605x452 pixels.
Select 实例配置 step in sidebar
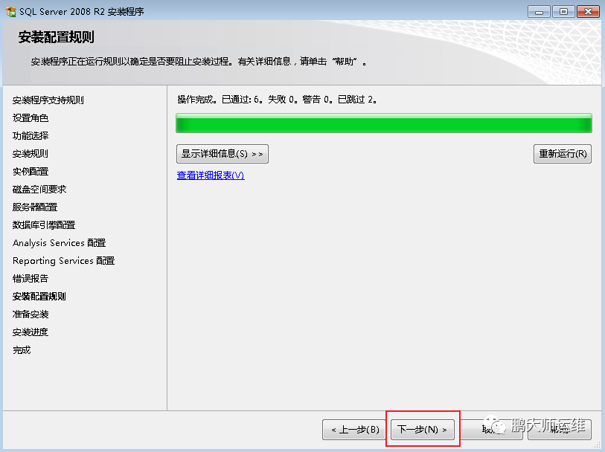pyautogui.click(x=31, y=172)
